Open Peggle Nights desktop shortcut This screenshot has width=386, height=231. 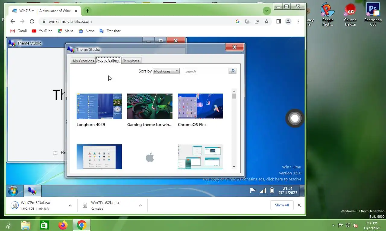(328, 14)
